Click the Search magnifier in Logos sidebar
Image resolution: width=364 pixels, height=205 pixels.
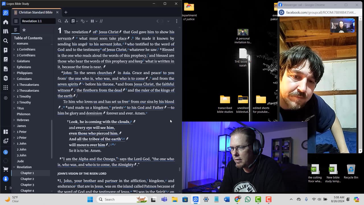pyautogui.click(x=6, y=41)
